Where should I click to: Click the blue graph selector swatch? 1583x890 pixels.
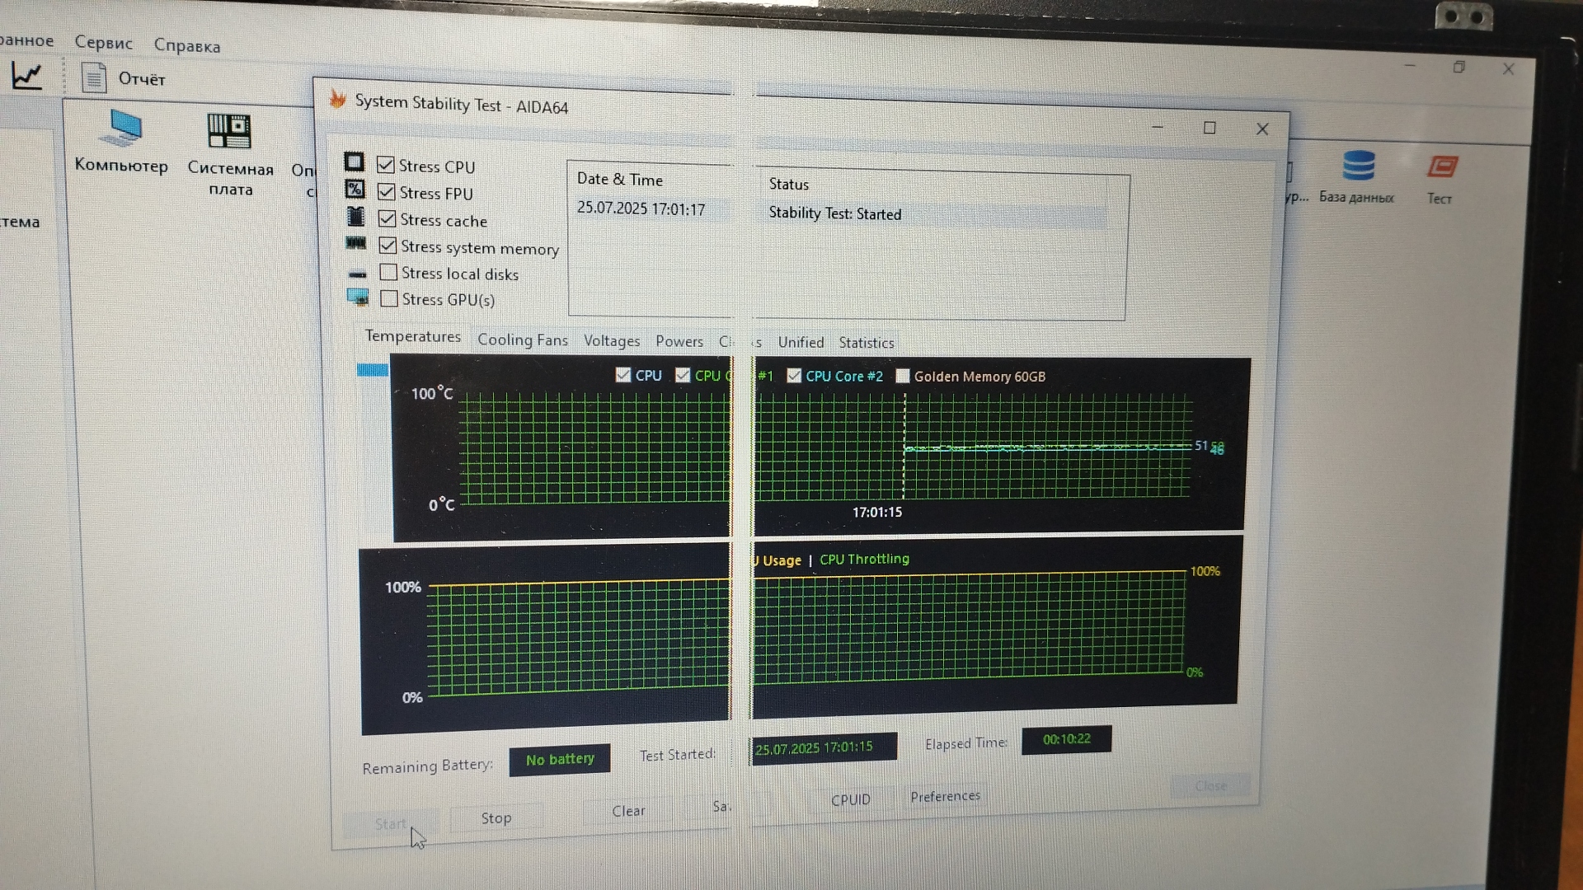pyautogui.click(x=373, y=370)
